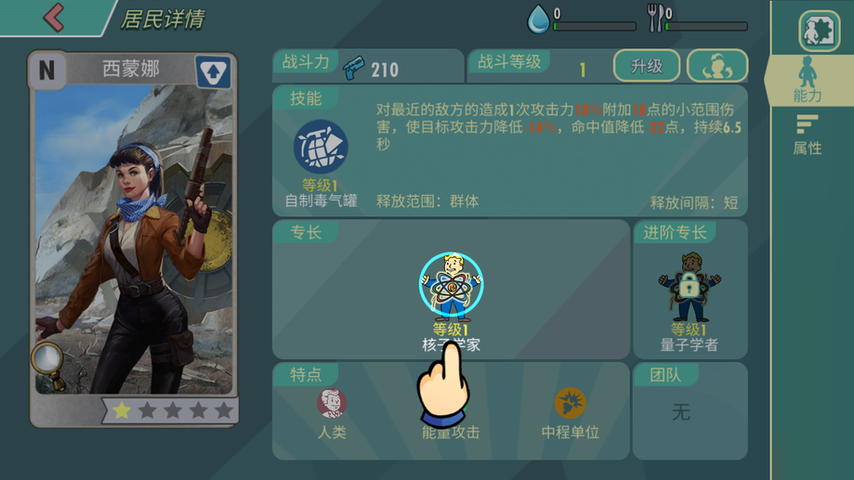854x480 pixels.
Task: Tap the water drop resource bar
Action: click(x=581, y=19)
